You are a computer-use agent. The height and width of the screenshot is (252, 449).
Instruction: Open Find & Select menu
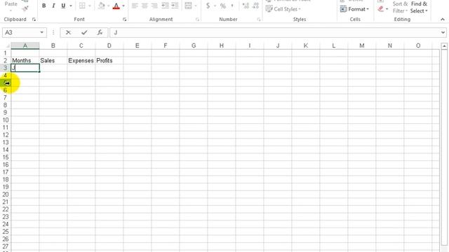pyautogui.click(x=419, y=7)
